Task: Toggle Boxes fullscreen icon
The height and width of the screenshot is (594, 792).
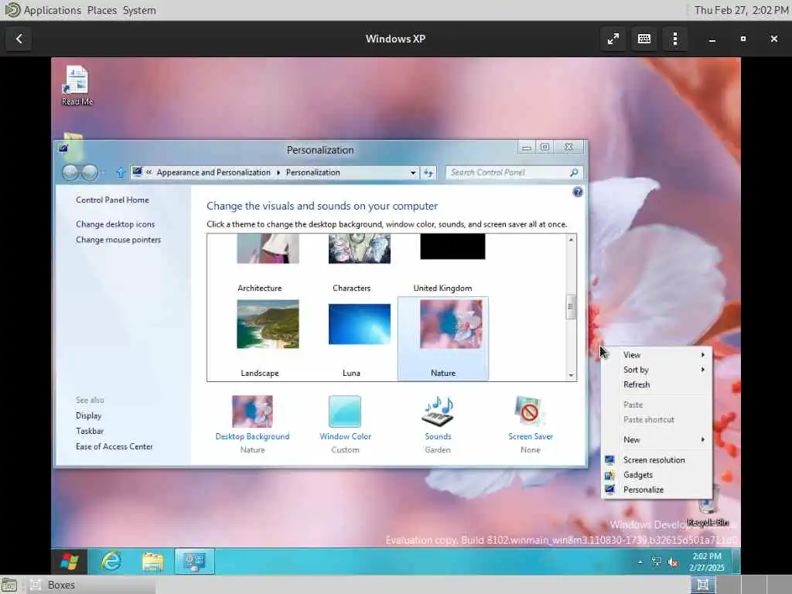Action: point(613,39)
